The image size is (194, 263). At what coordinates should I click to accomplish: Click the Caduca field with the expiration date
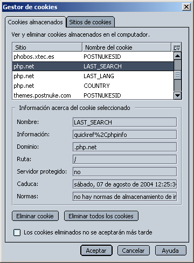(124, 184)
